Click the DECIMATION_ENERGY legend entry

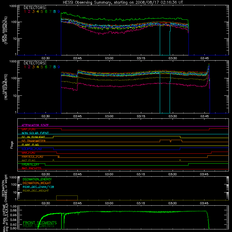[37, 179]
